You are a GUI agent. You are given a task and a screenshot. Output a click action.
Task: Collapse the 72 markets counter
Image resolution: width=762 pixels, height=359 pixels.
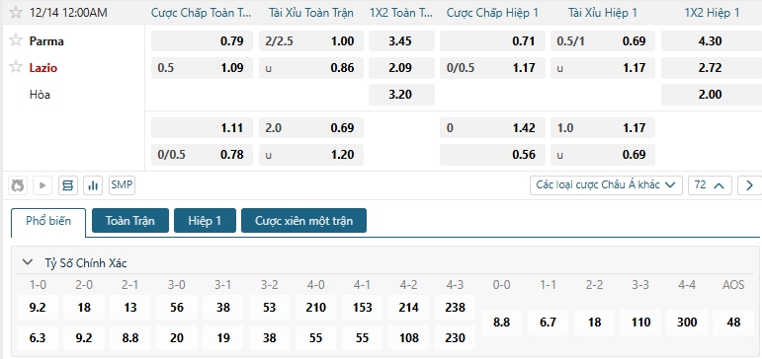[710, 185]
